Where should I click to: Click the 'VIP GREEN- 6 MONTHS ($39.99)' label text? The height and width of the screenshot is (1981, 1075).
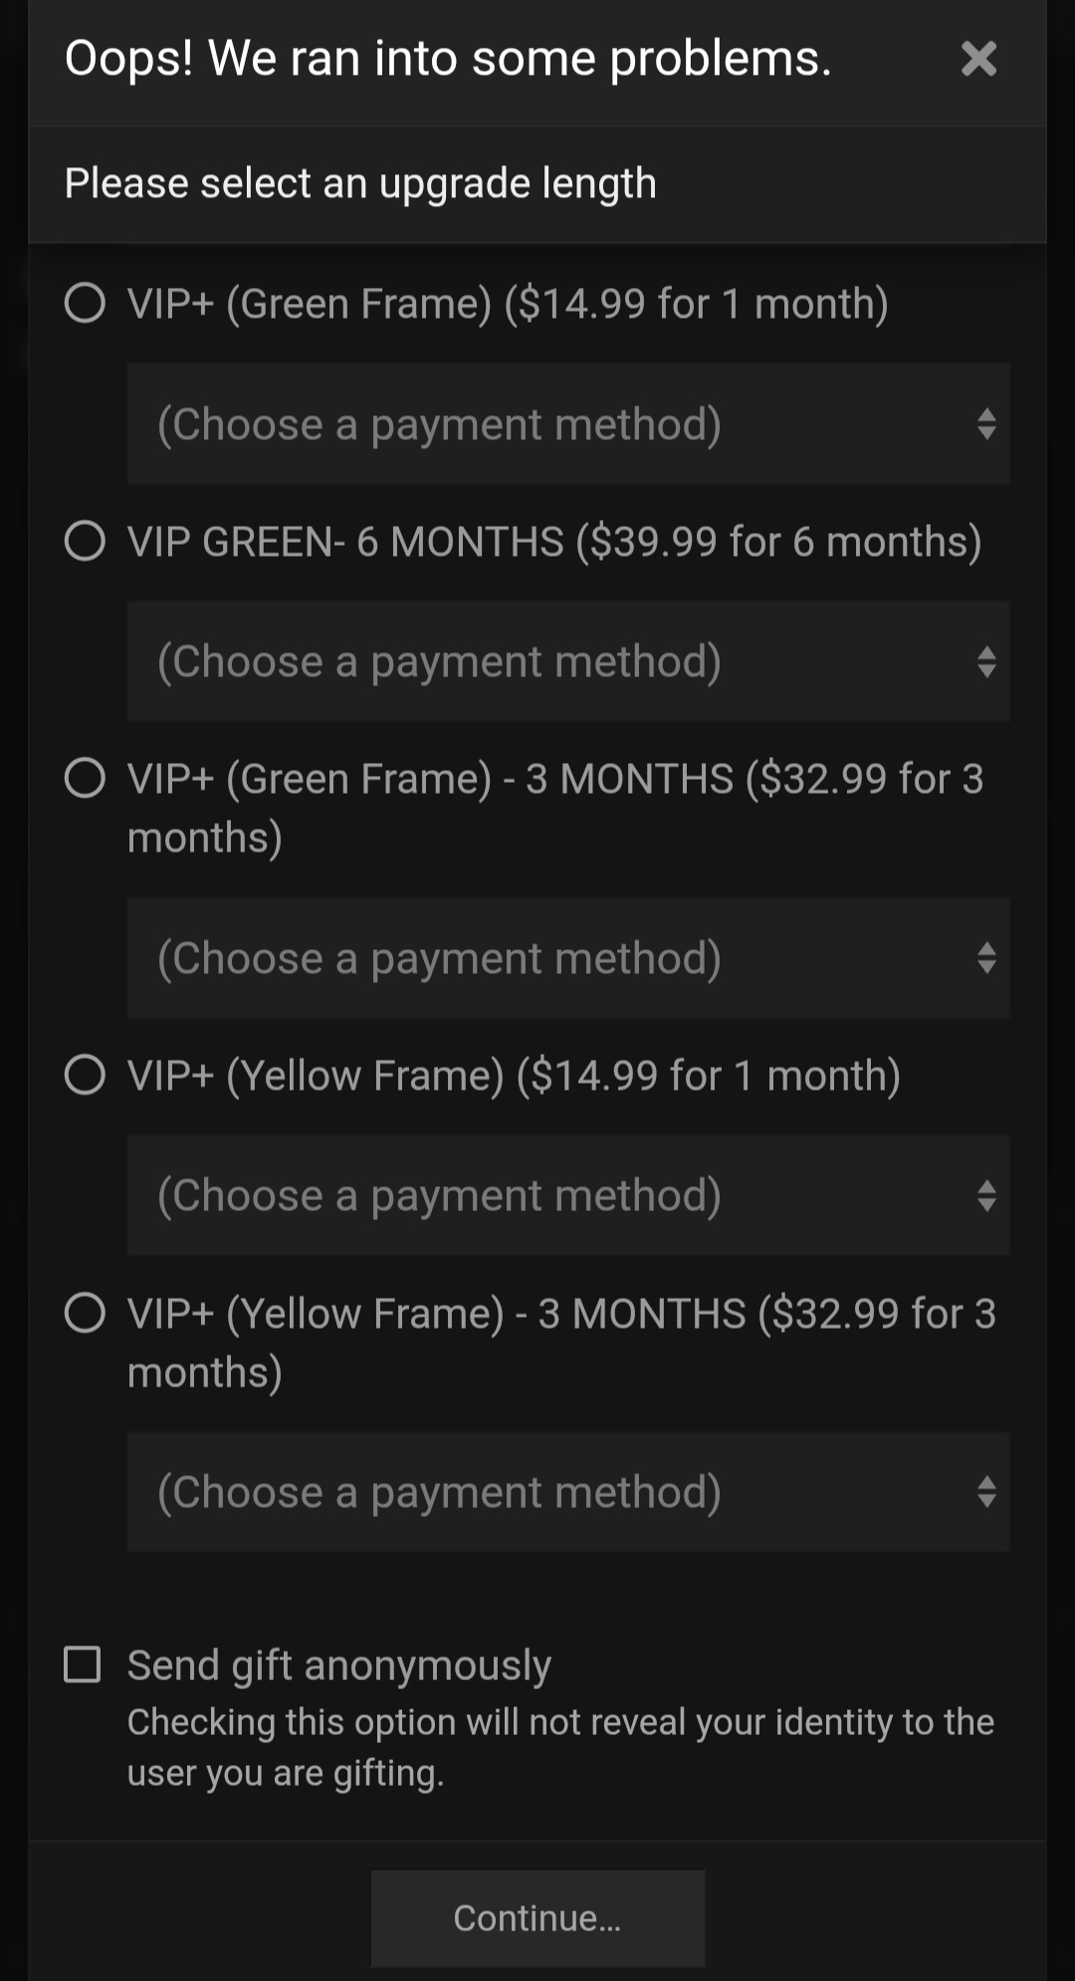click(x=553, y=542)
